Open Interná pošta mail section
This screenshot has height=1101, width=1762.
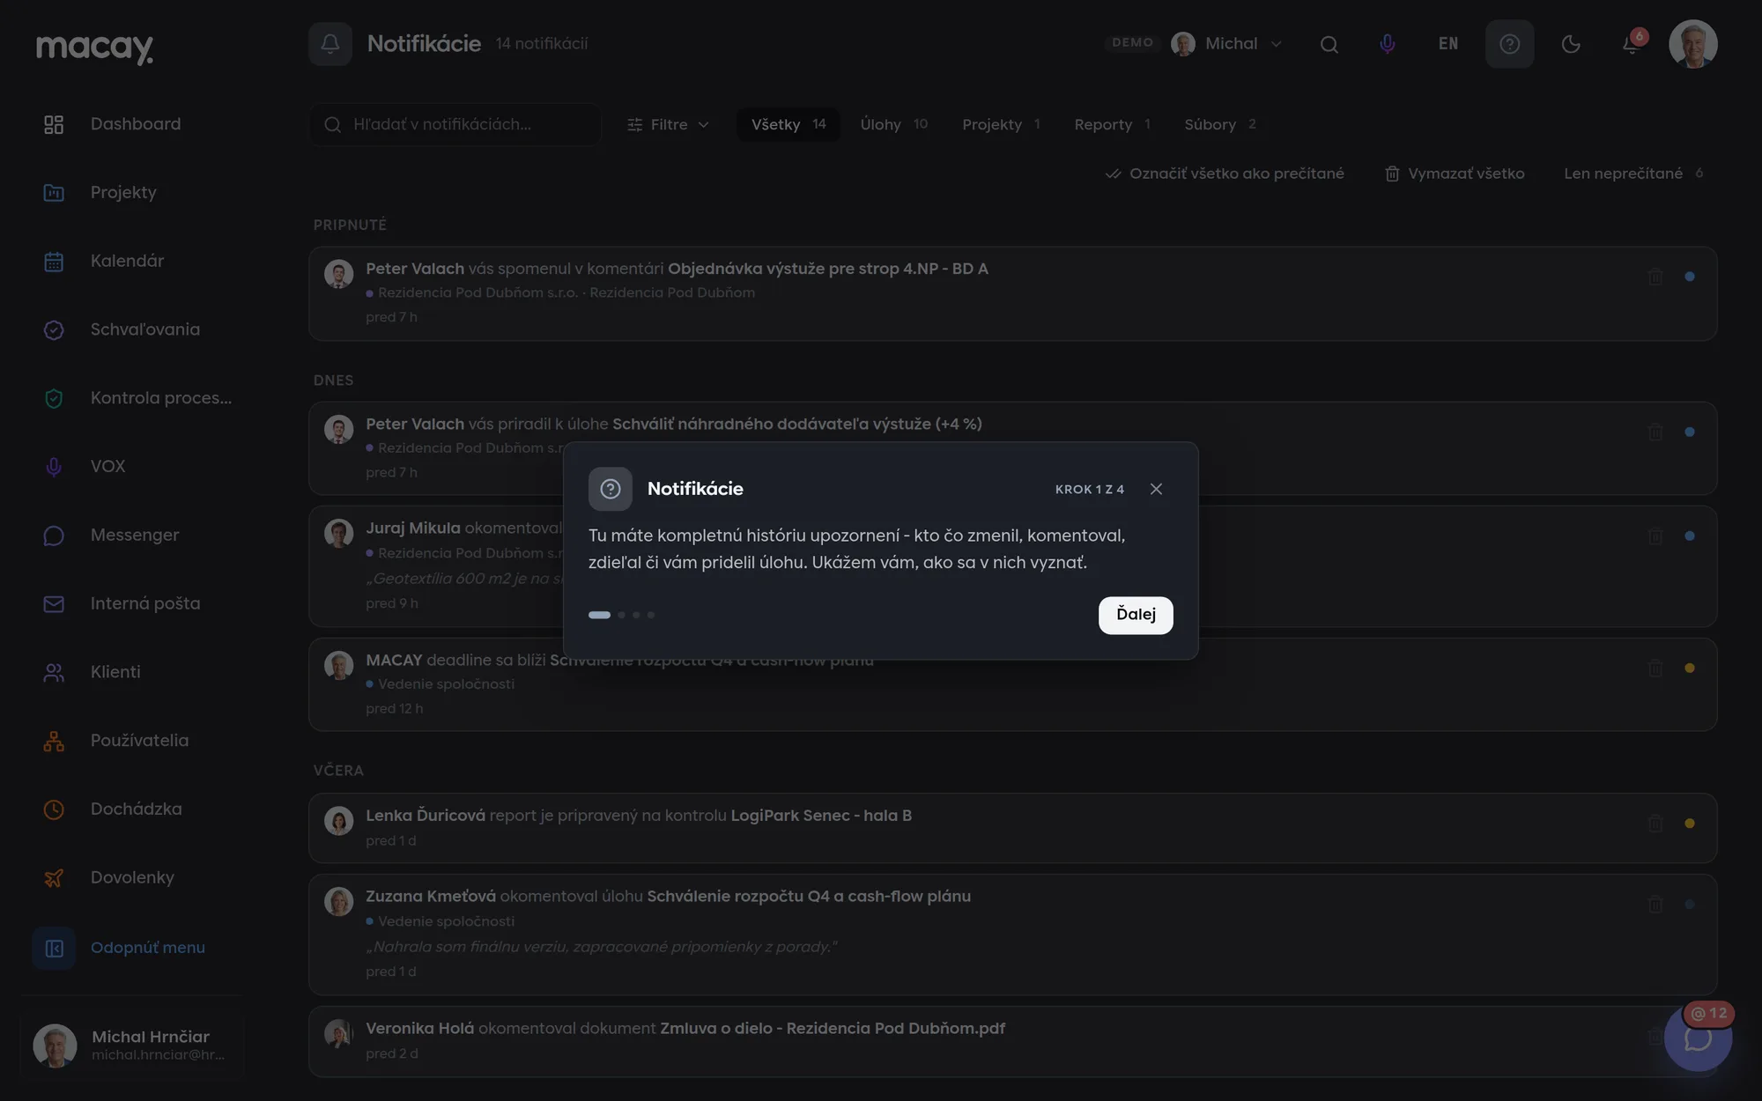132,603
